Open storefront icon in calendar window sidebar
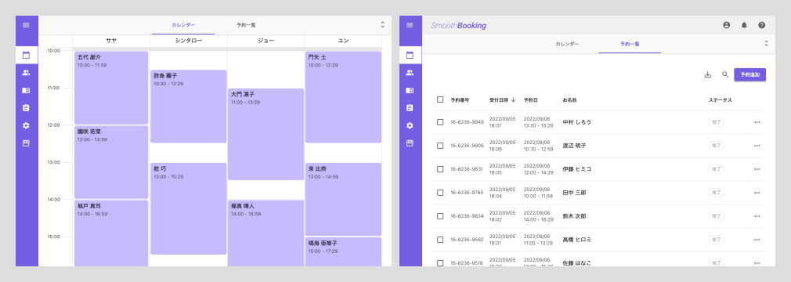The image size is (791, 282). point(26,143)
